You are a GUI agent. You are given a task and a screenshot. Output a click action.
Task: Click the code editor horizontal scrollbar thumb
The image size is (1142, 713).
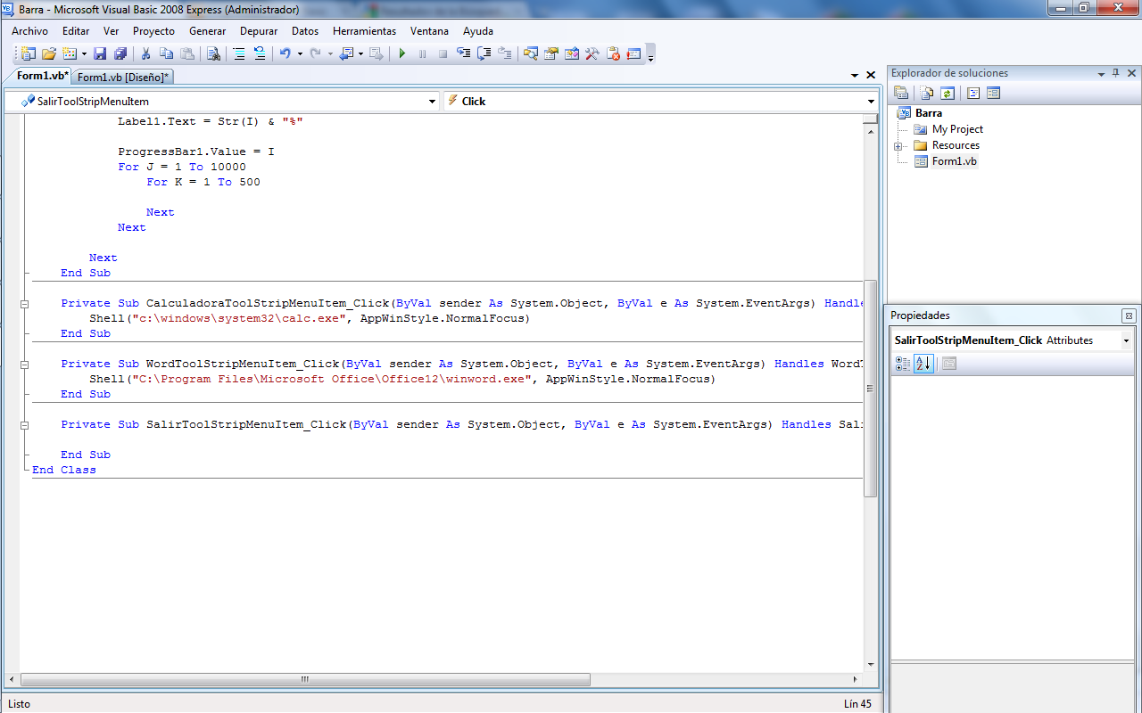[305, 678]
